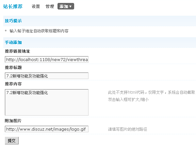Switch to the 管理 tab
Viewport: 196px width, 146px height.
pos(50,7)
